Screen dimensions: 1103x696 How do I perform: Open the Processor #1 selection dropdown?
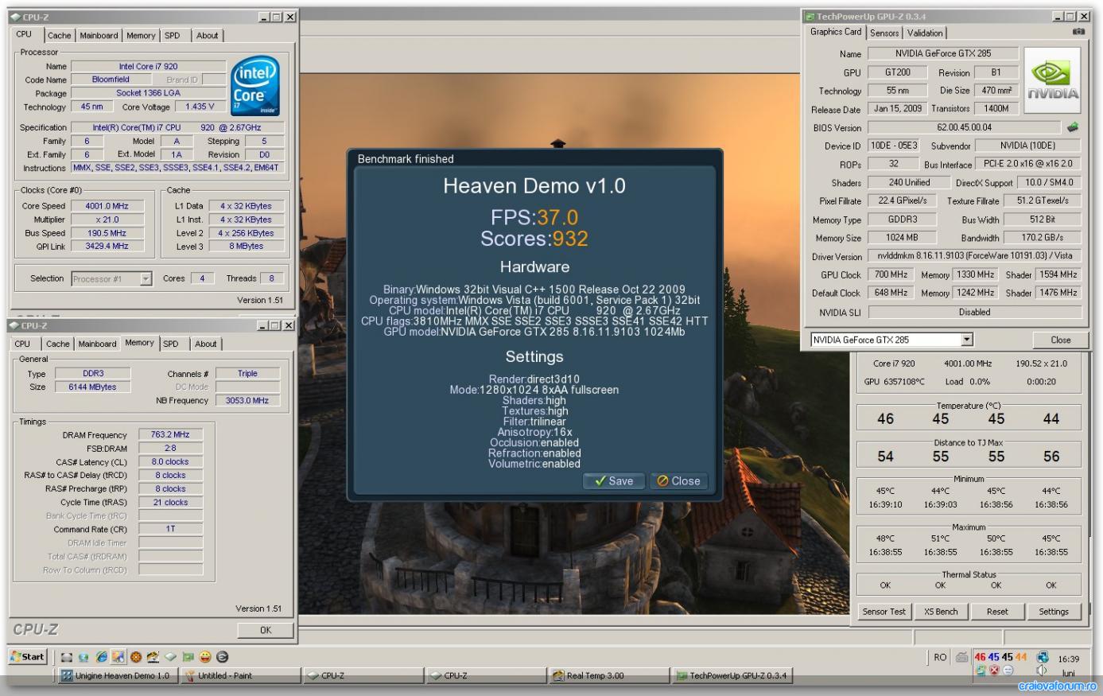(x=146, y=278)
